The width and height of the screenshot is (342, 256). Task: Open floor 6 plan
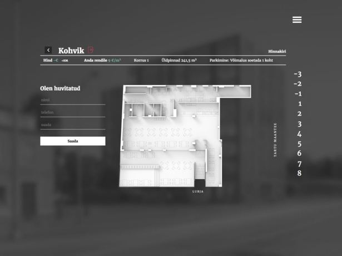300,154
